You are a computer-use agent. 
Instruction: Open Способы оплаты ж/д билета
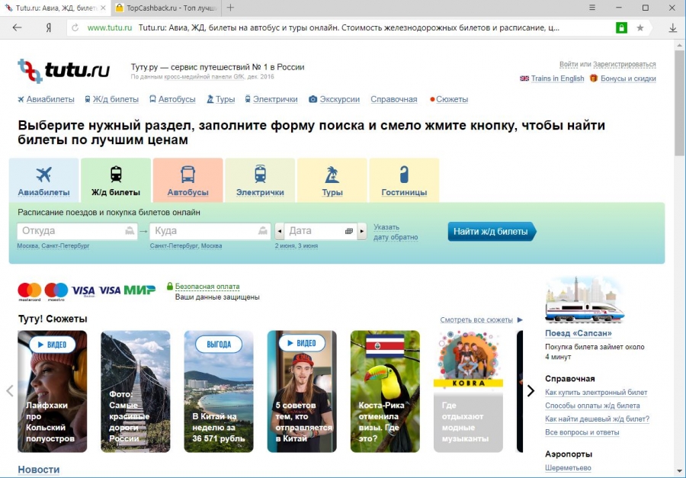pyautogui.click(x=592, y=406)
